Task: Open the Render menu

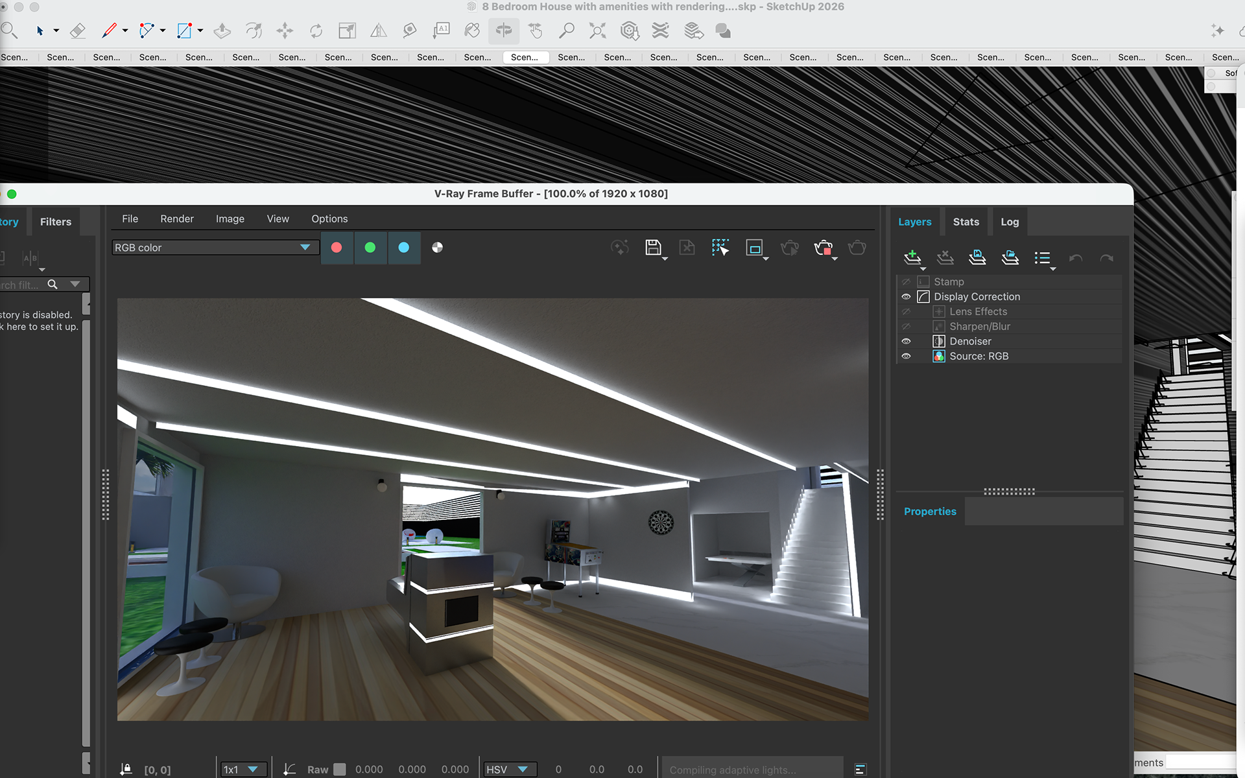Action: (x=176, y=218)
